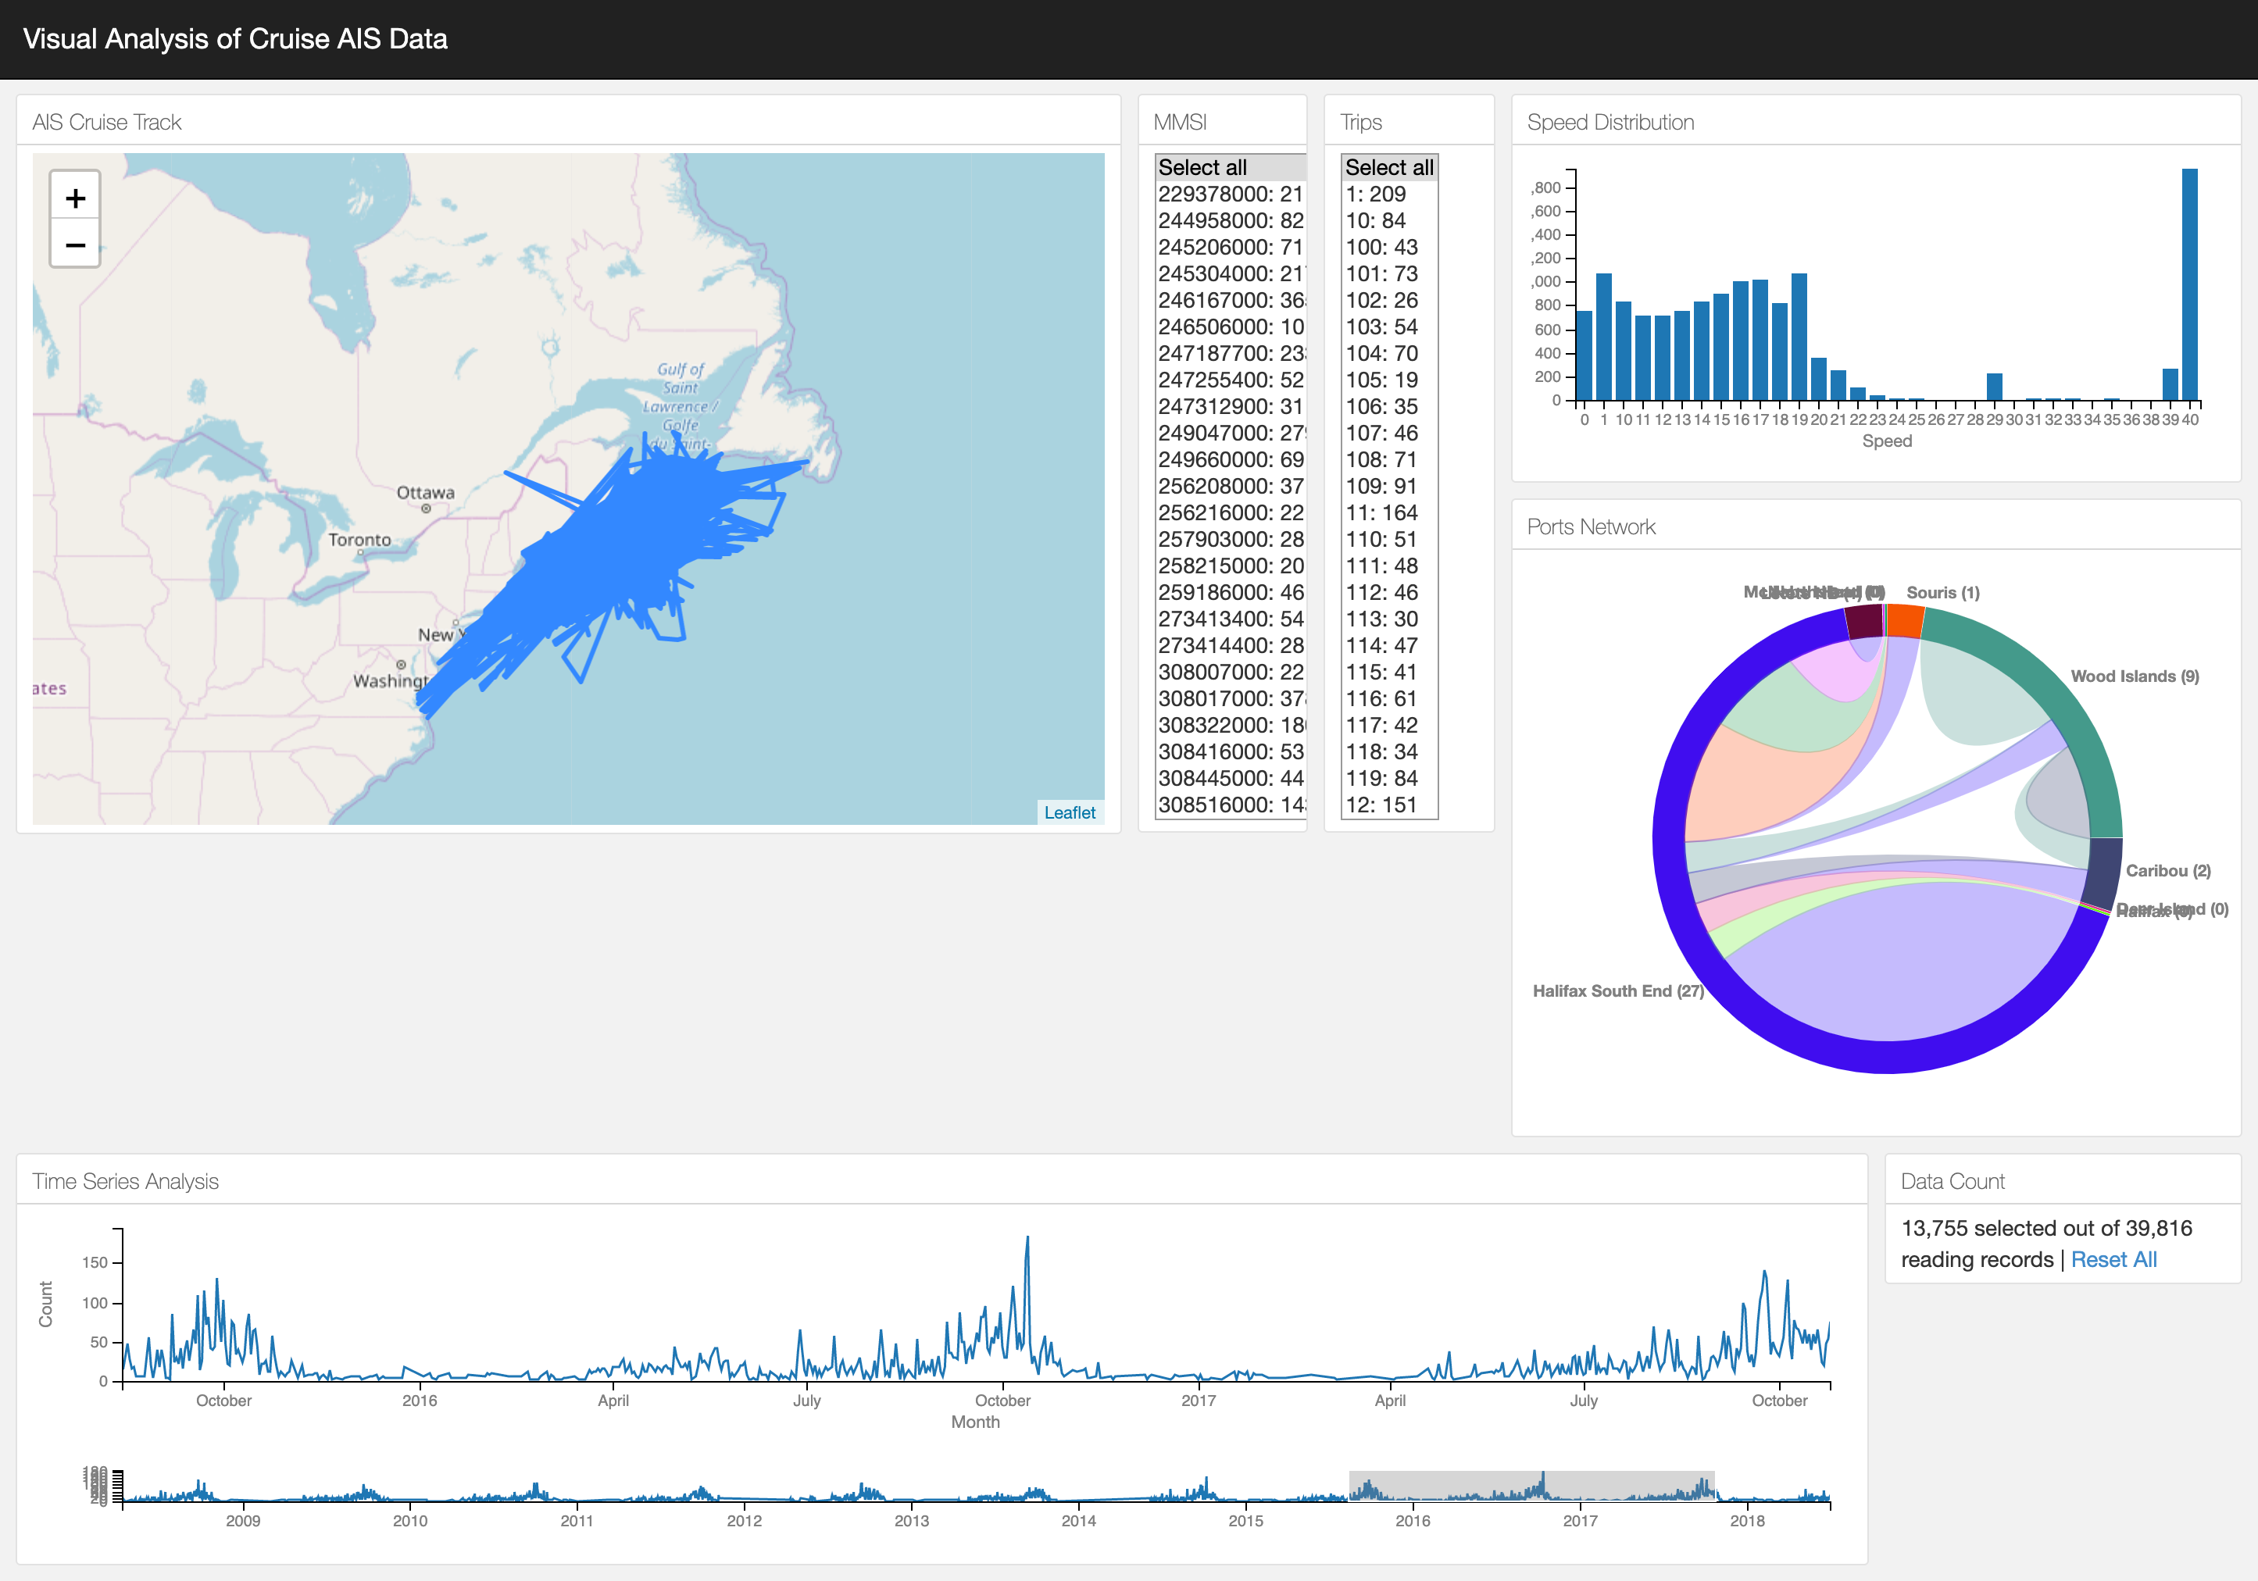Image resolution: width=2258 pixels, height=1581 pixels.
Task: Pick trip '10: 84' in Trips
Action: click(1388, 220)
